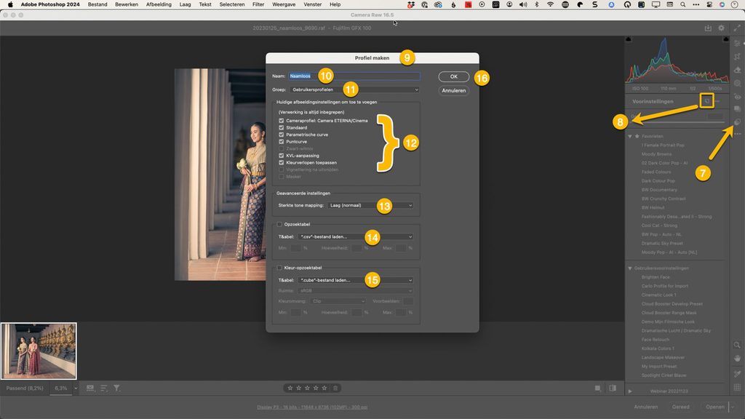Uncheck the Parametrische curve checkbox

[x=282, y=135]
